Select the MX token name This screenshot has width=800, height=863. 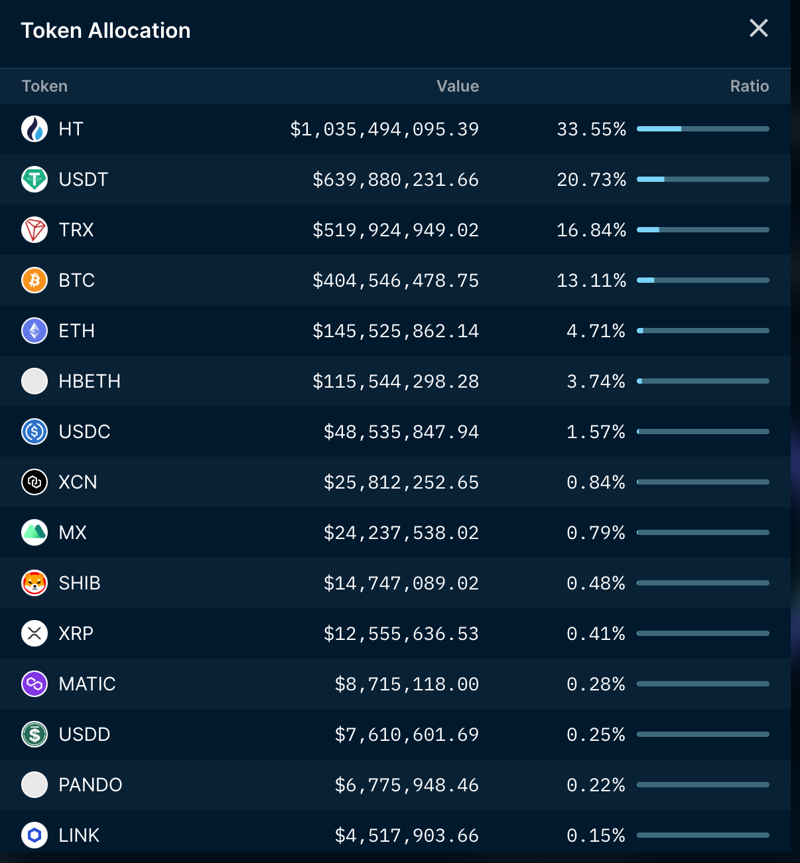[x=73, y=532]
